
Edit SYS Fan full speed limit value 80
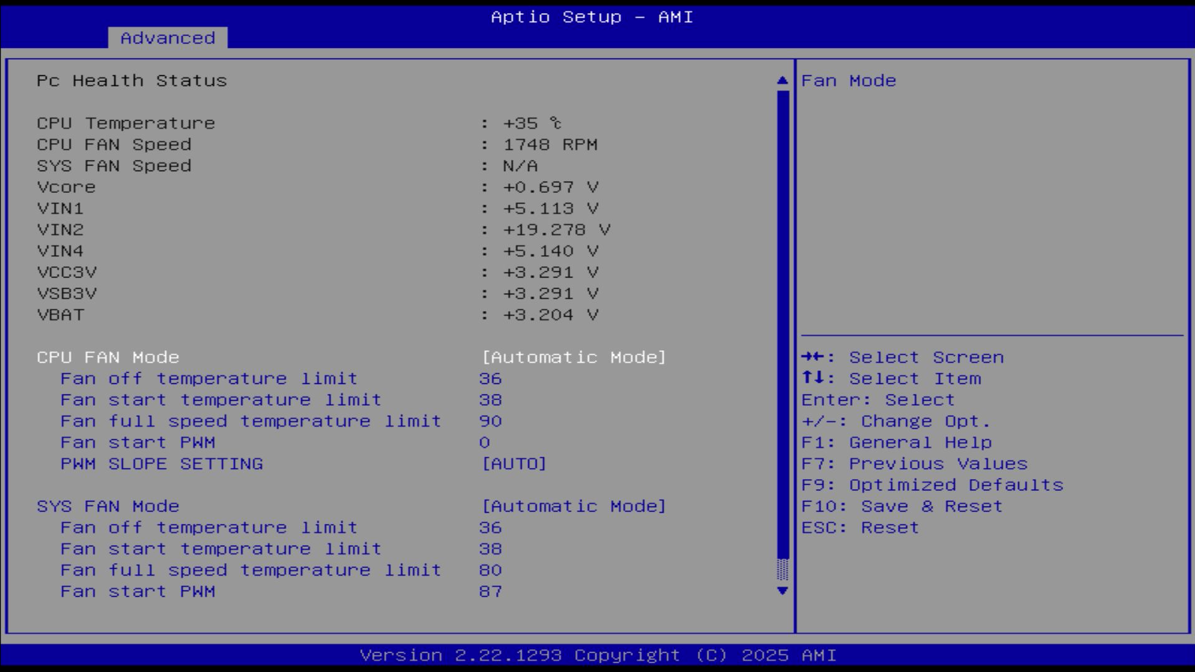[x=490, y=570]
